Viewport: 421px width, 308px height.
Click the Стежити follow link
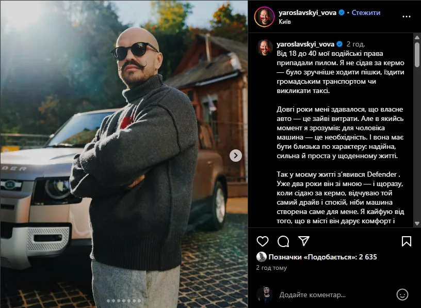click(366, 12)
